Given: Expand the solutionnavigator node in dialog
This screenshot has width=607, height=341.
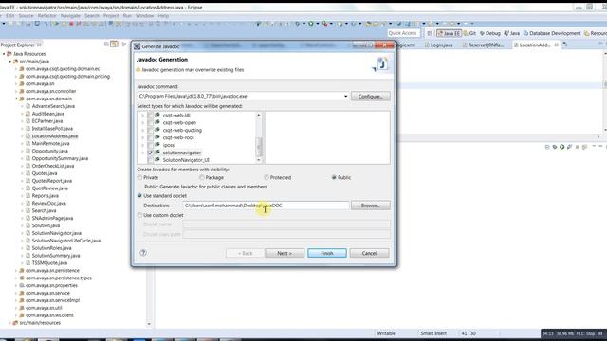Looking at the screenshot, I should (x=142, y=153).
